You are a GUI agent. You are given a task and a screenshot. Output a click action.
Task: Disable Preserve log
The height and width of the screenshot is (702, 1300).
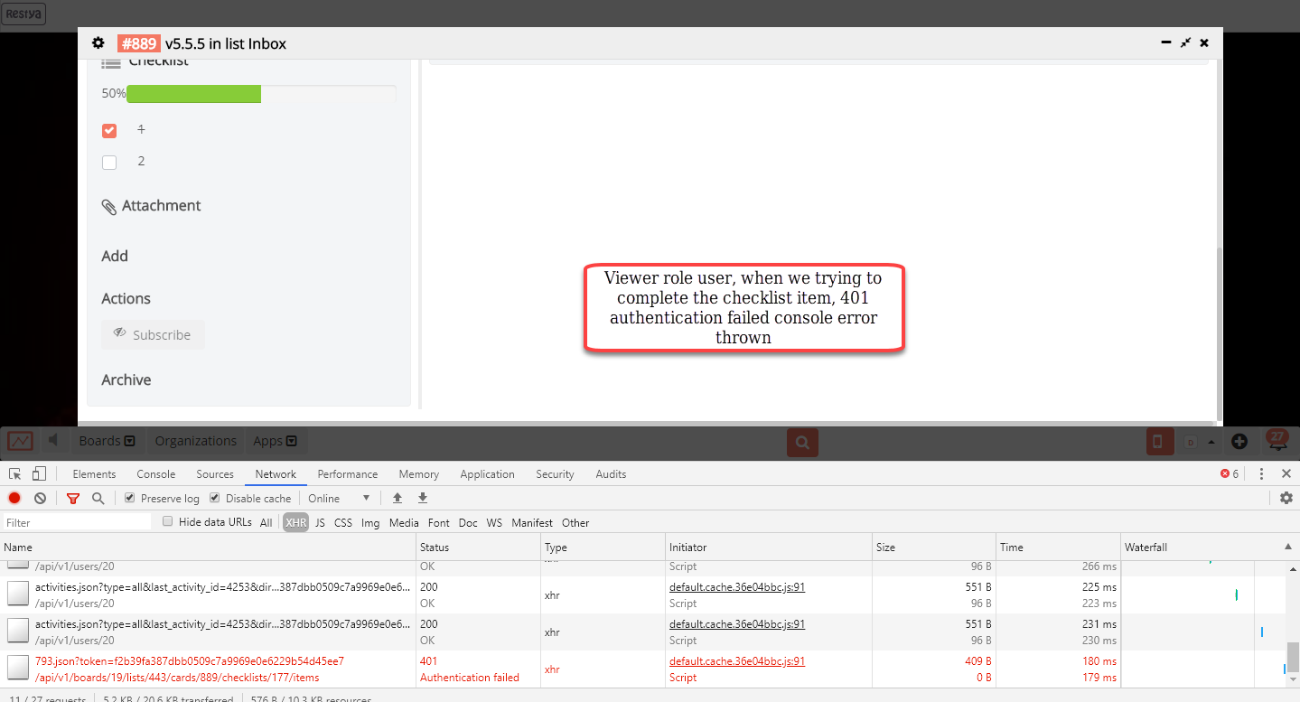128,498
